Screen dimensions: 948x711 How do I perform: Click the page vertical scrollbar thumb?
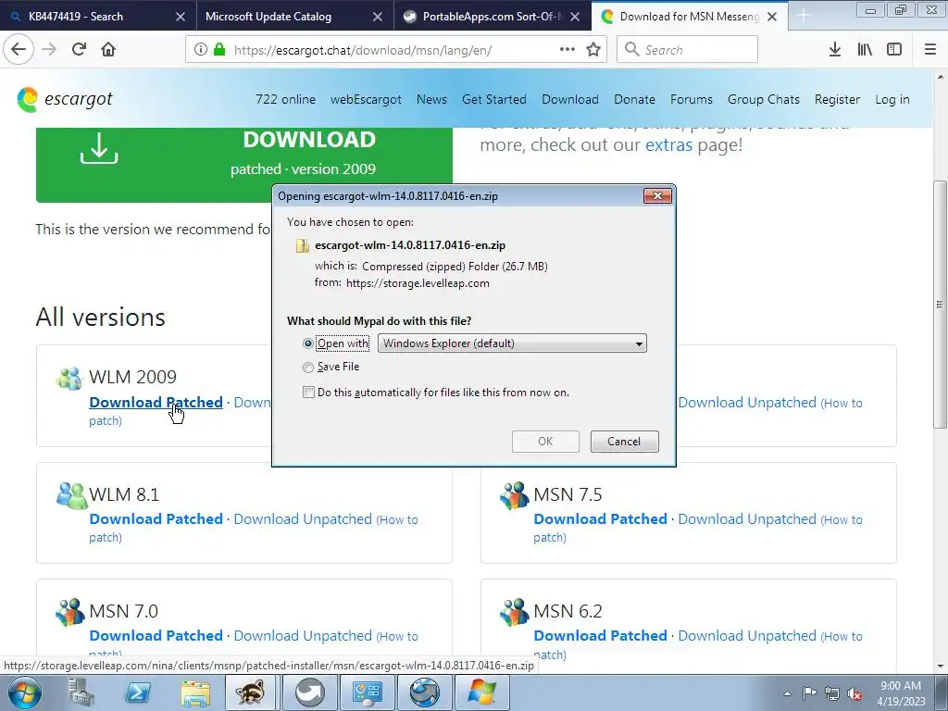[x=941, y=305]
